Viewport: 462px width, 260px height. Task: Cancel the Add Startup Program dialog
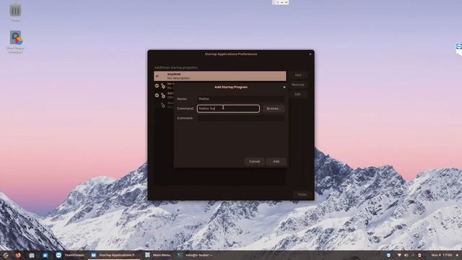pyautogui.click(x=254, y=162)
